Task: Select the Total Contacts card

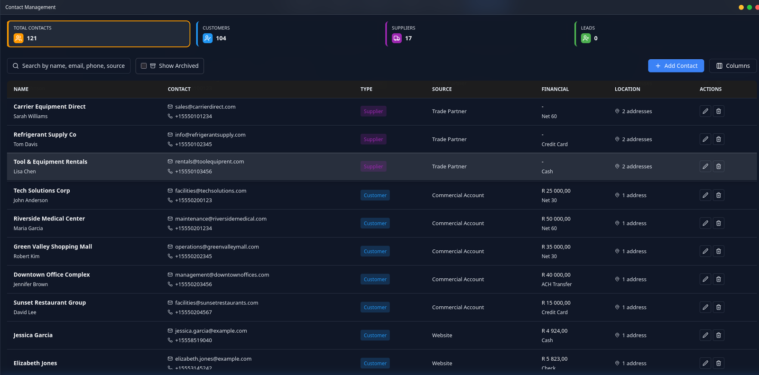Action: click(x=99, y=34)
